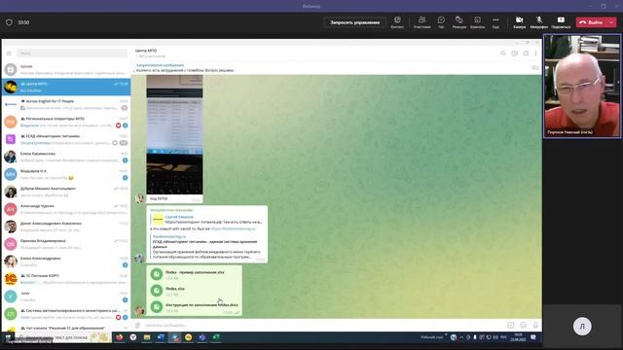Click the attach file paperclip icon
The image size is (623, 350).
[x=137, y=325]
